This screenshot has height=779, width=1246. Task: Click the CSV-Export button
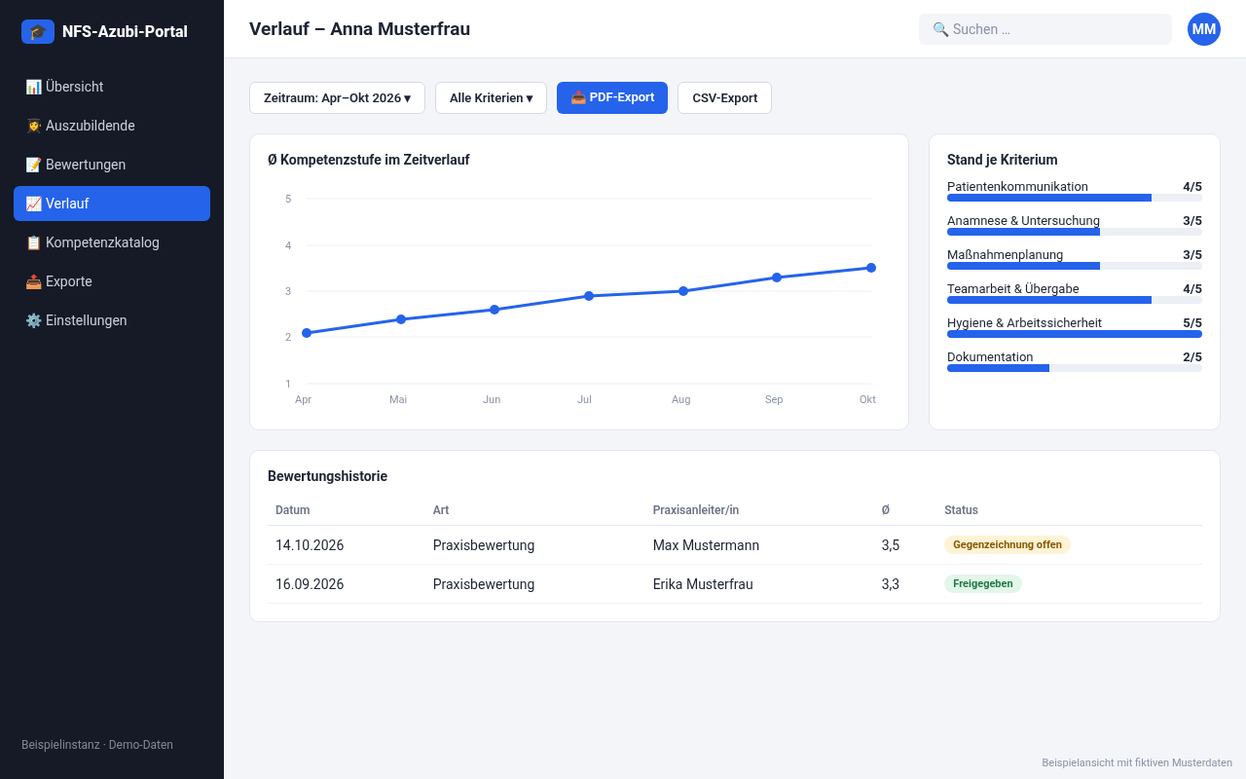pos(724,97)
